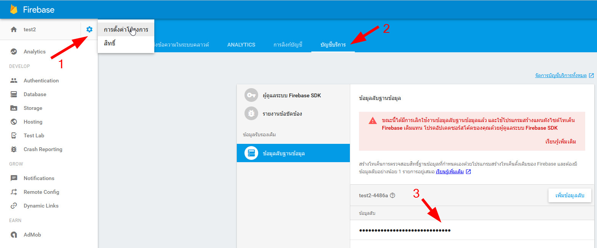
Task: Switch to the บัญชีบริการ tab
Action: pyautogui.click(x=333, y=45)
